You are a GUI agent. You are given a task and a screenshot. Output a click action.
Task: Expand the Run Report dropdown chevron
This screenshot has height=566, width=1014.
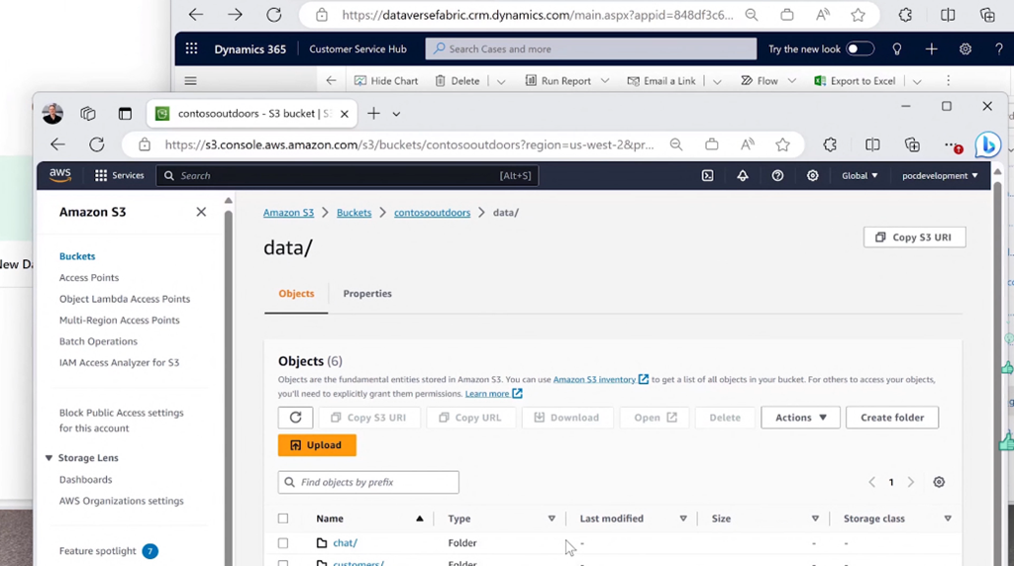click(x=605, y=81)
